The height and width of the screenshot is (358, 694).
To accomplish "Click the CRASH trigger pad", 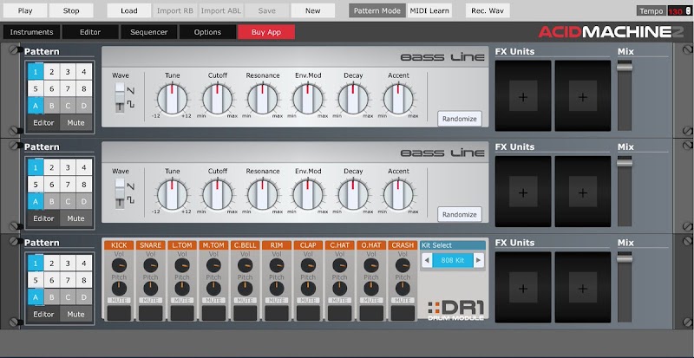I will tap(403, 313).
